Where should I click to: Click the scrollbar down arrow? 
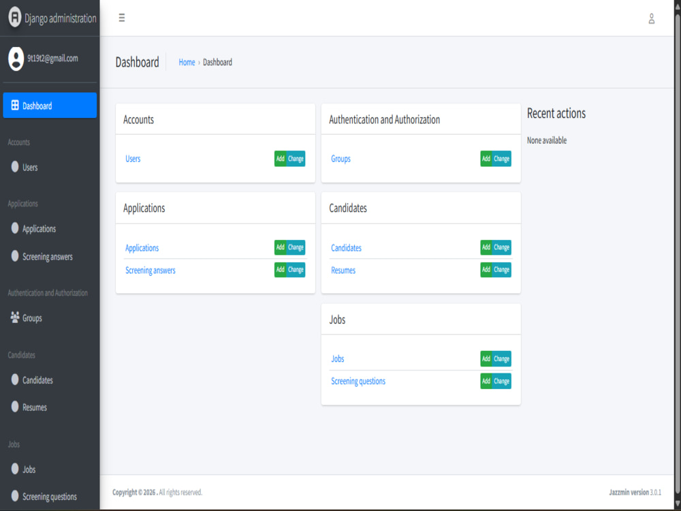(x=677, y=504)
